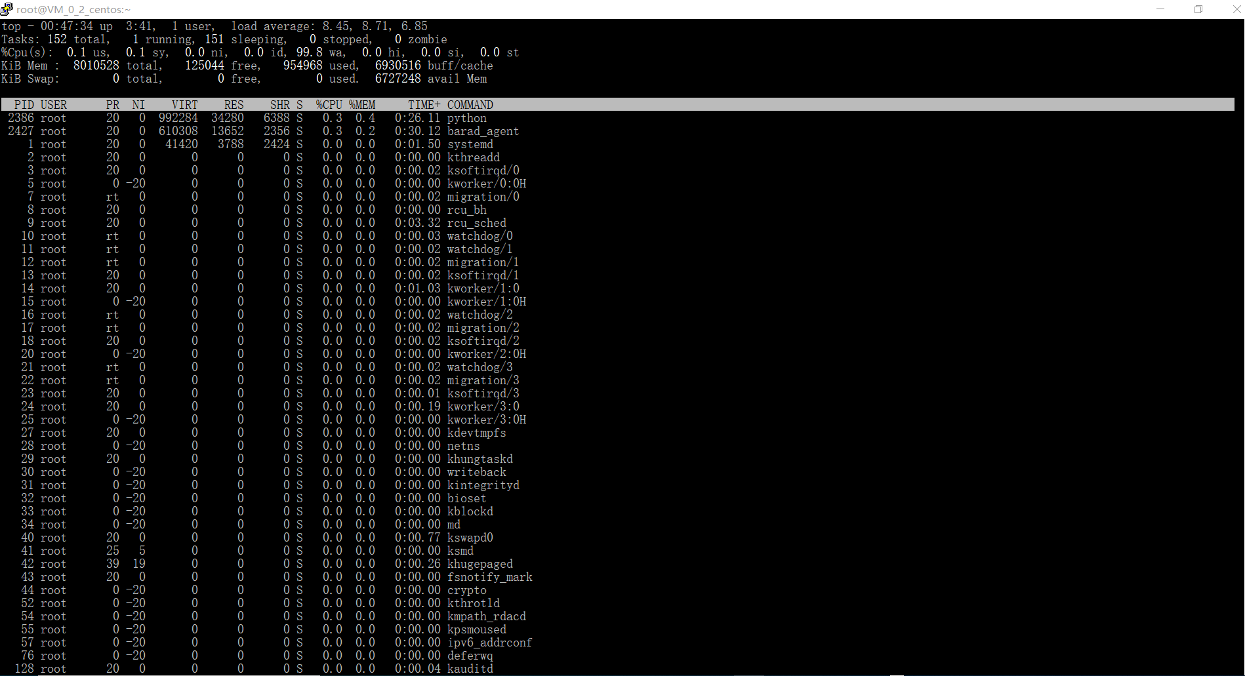Click the window title root@VM_0_2_centos
This screenshot has height=676, width=1245.
pyautogui.click(x=73, y=10)
